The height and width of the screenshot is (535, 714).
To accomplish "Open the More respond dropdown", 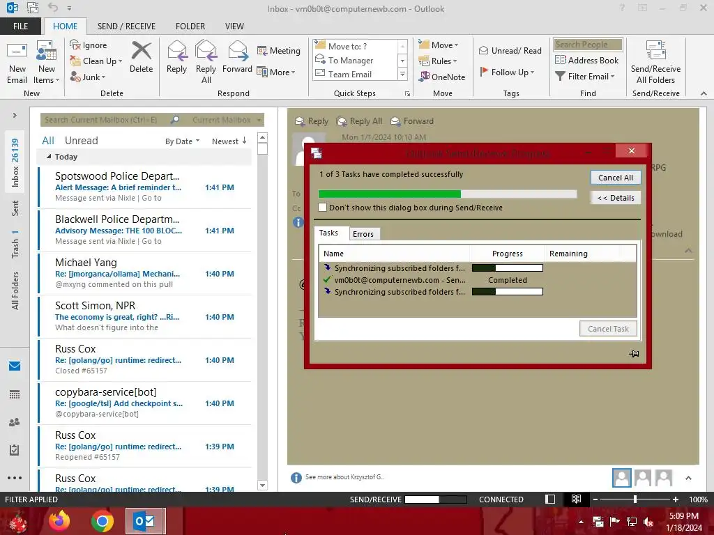I will [x=276, y=72].
